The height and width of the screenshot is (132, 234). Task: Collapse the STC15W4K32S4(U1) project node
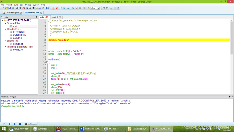(3, 20)
